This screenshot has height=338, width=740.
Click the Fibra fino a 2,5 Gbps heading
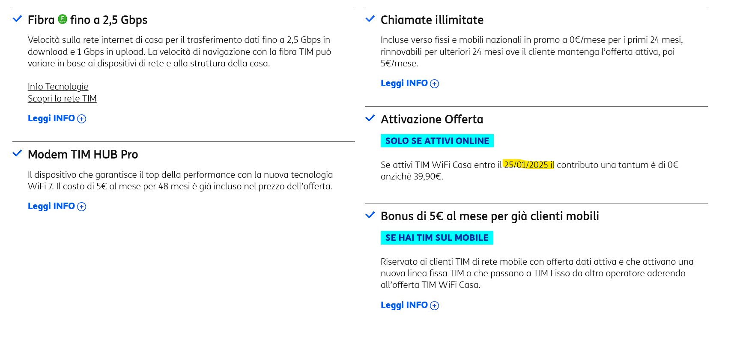point(88,20)
